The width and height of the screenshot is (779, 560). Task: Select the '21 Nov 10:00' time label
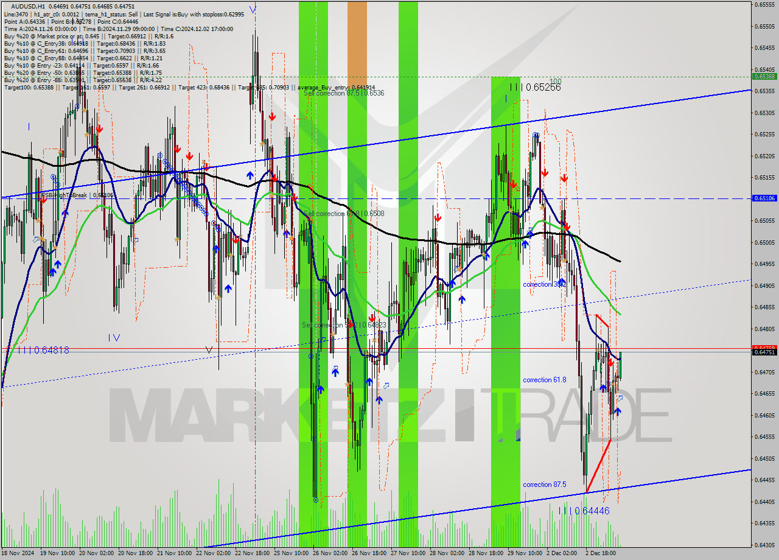coord(175,553)
